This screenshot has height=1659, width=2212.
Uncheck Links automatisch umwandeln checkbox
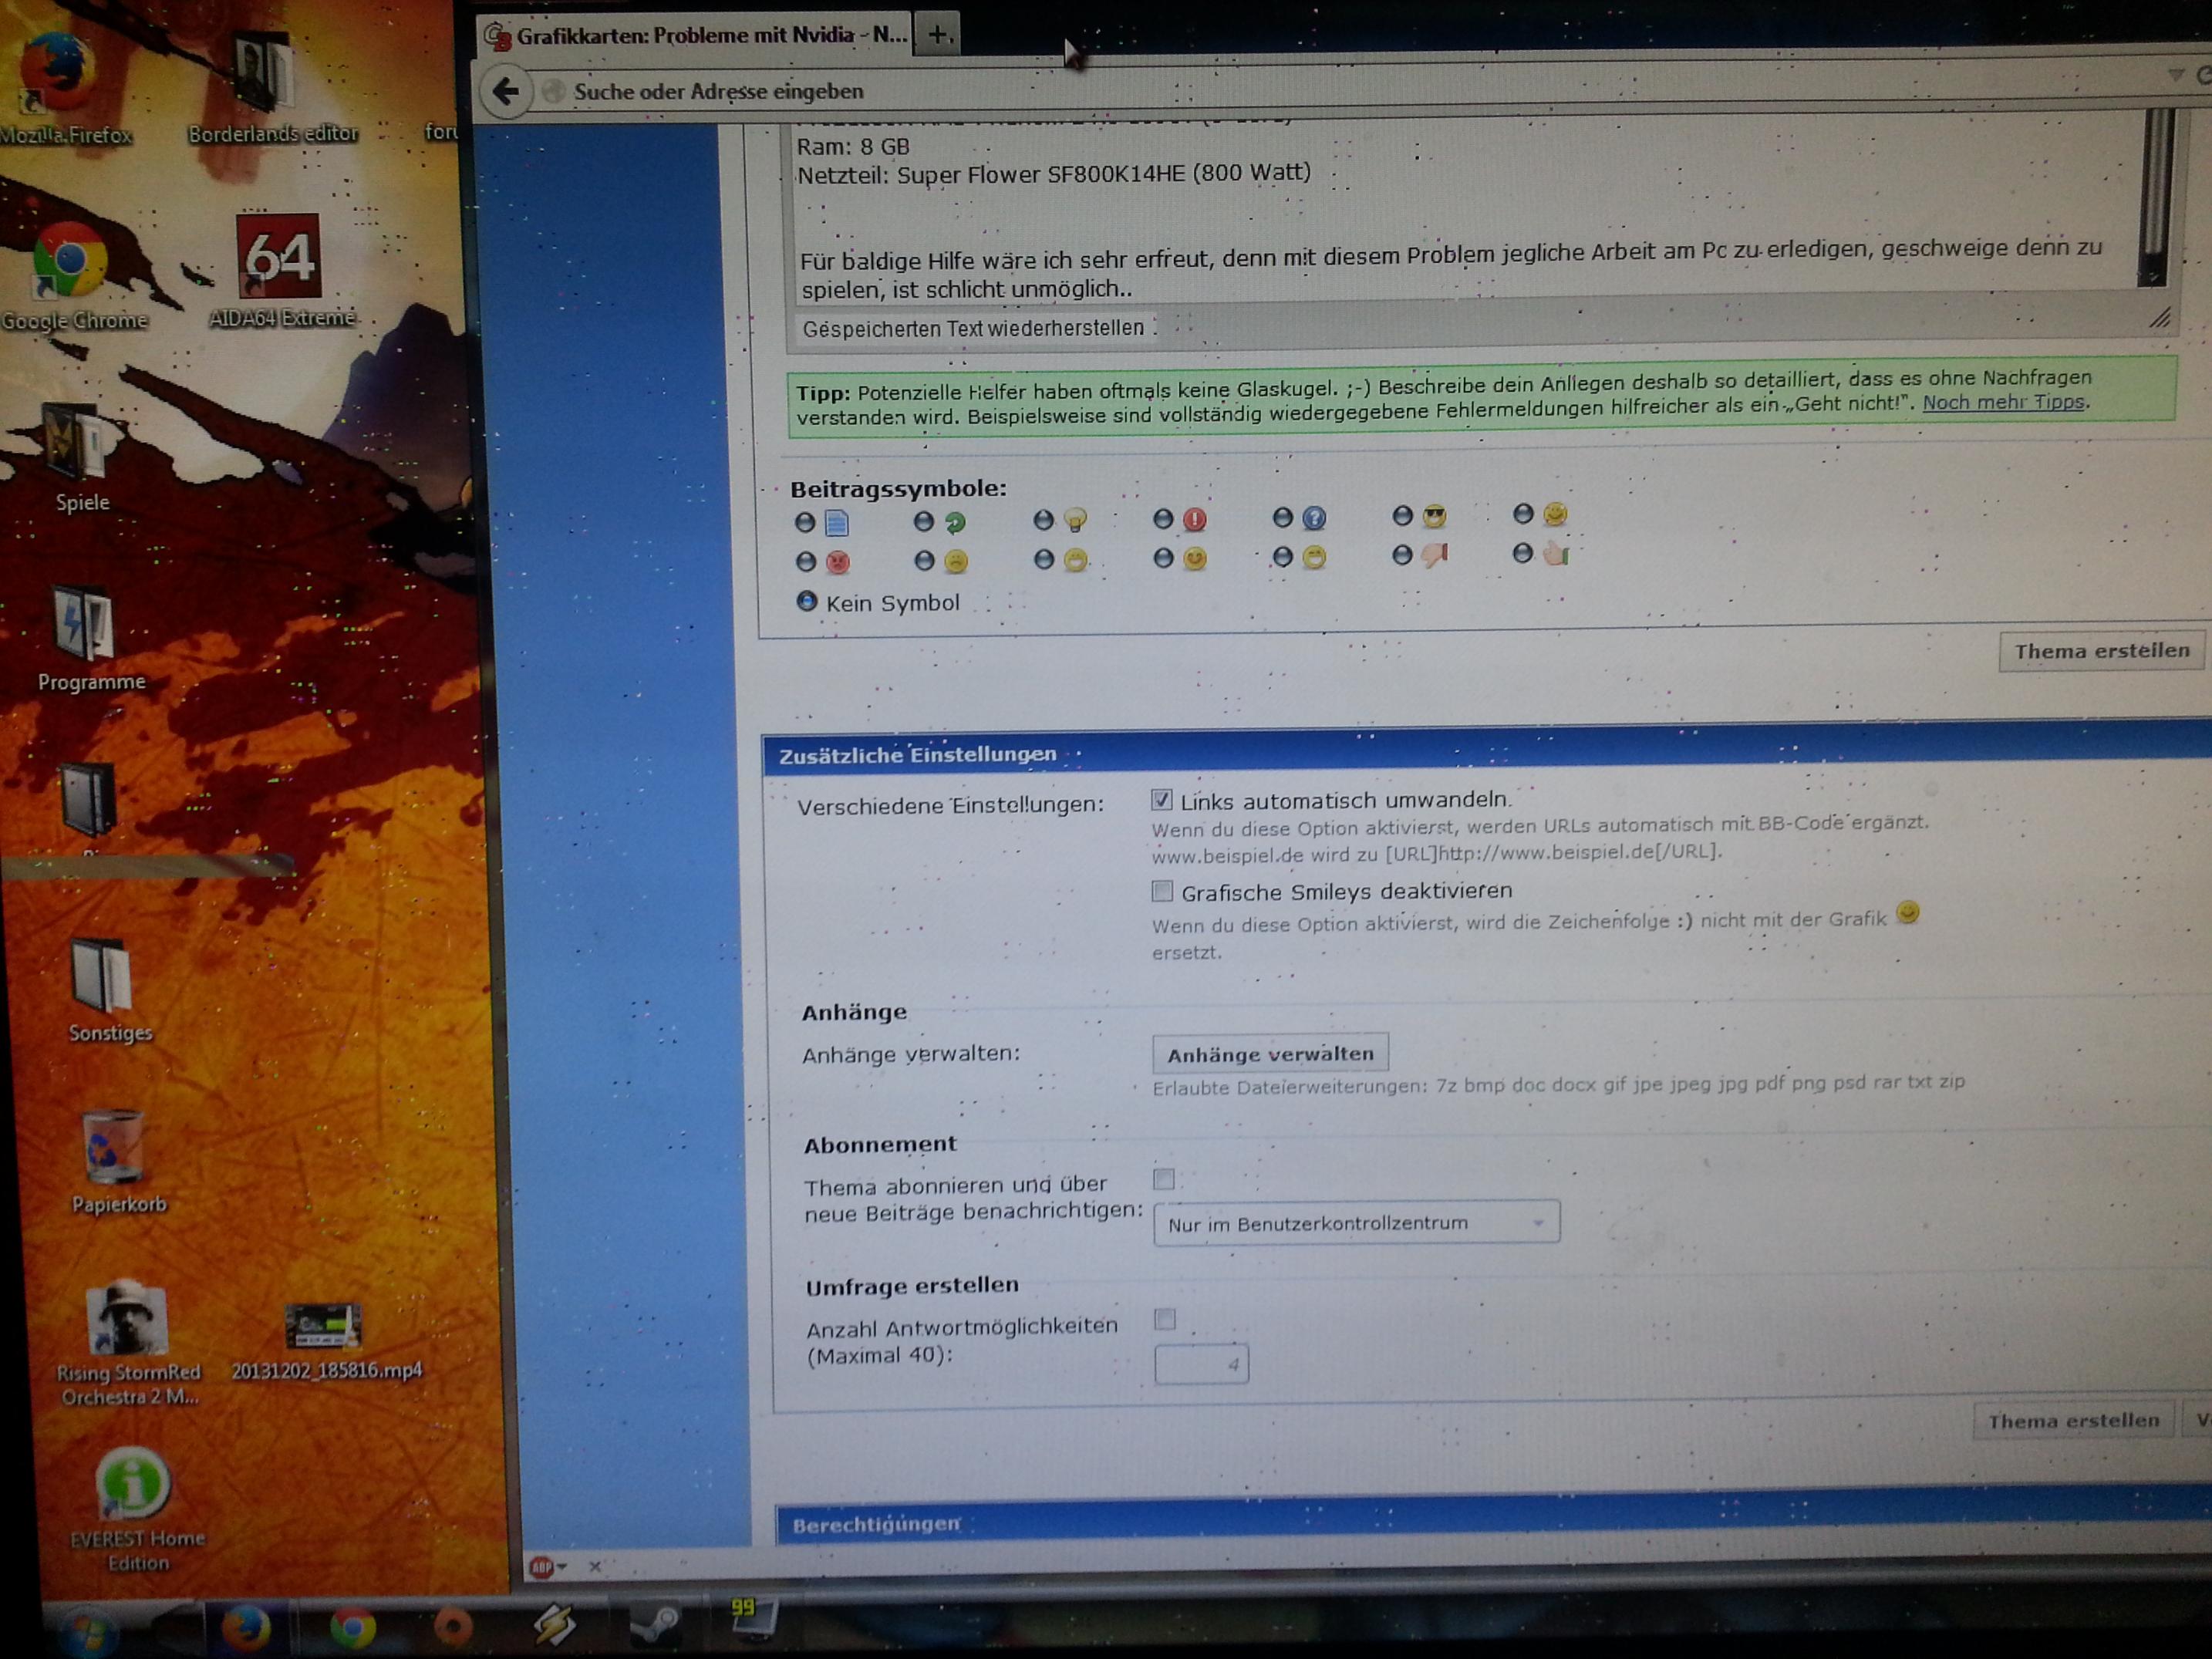pyautogui.click(x=1161, y=799)
